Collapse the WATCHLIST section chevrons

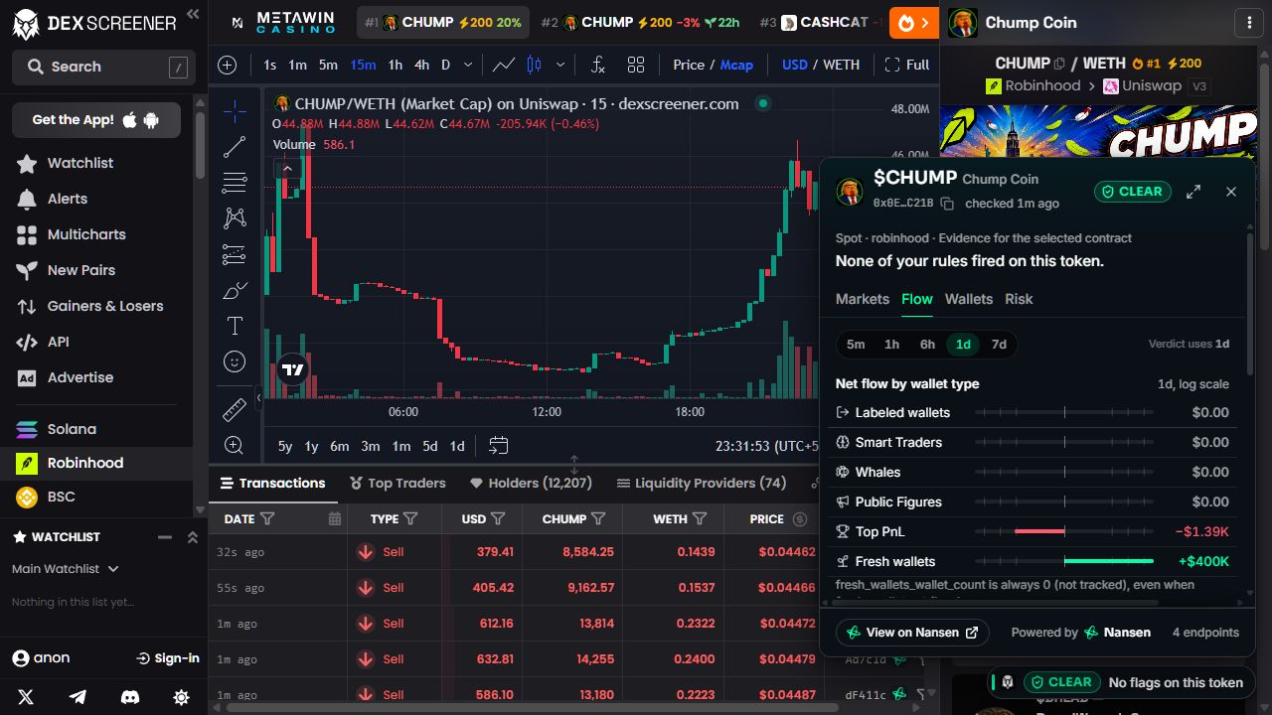point(193,537)
